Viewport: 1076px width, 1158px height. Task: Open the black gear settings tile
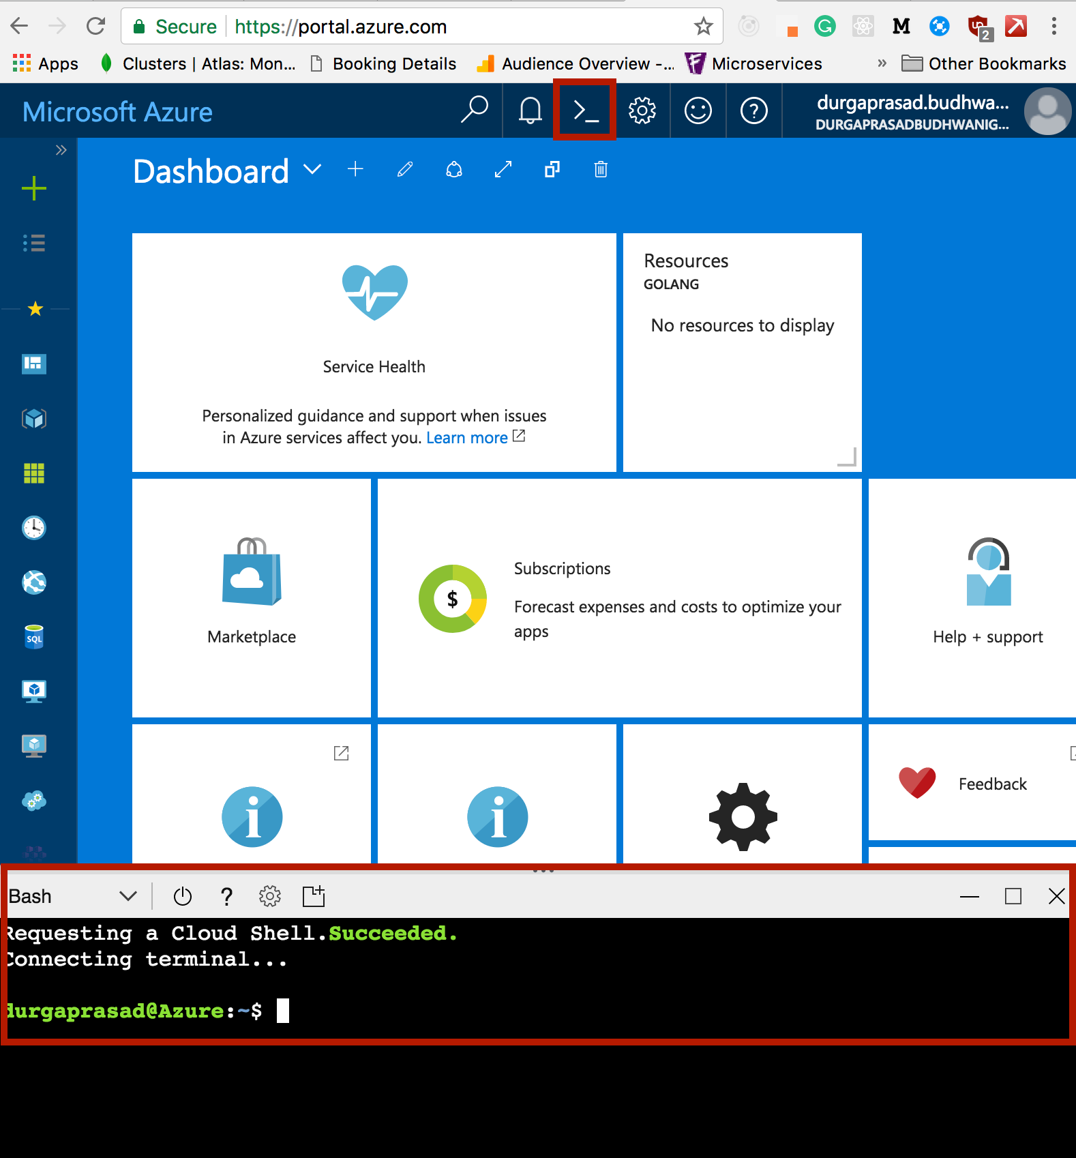743,795
